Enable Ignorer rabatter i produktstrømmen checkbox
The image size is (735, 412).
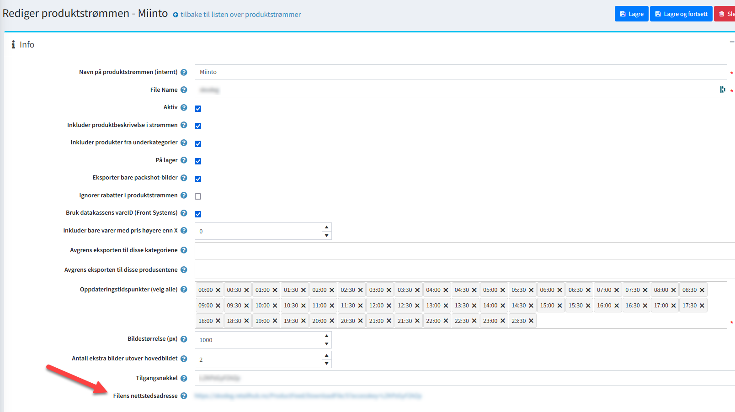[x=198, y=196]
